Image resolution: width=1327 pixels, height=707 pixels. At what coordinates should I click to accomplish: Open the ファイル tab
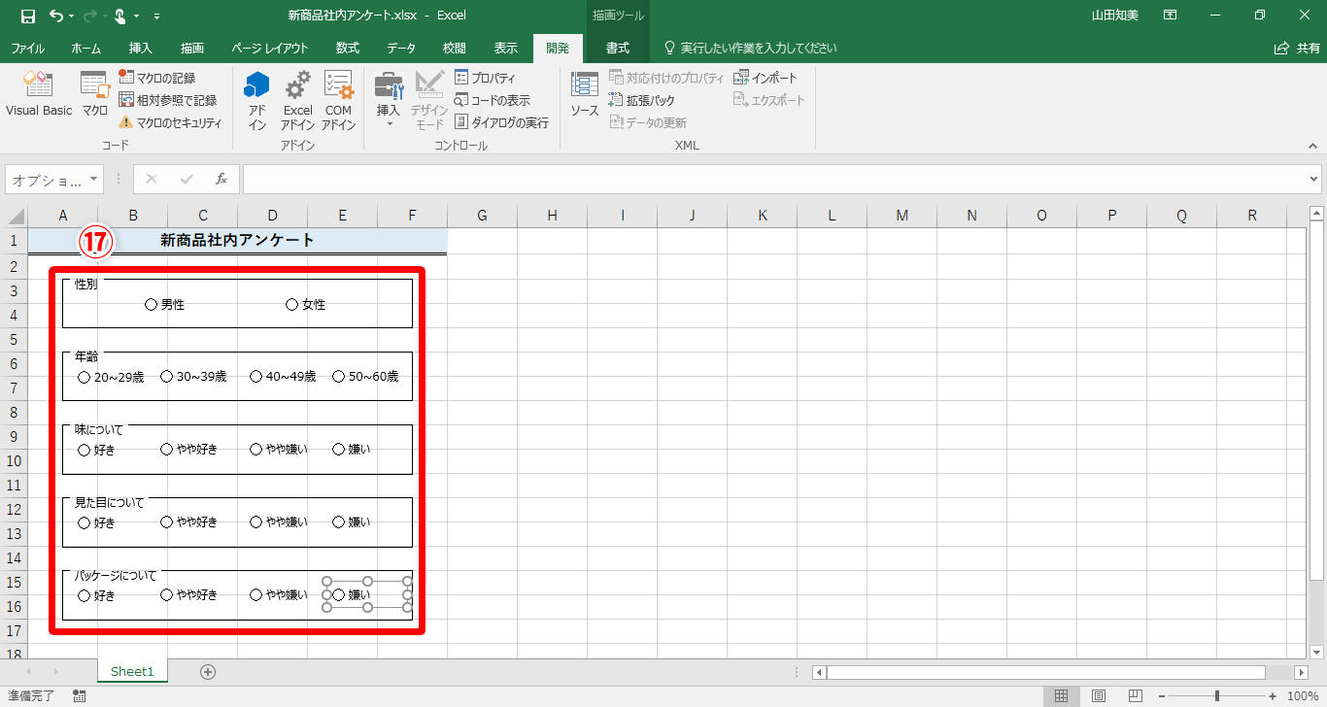27,48
